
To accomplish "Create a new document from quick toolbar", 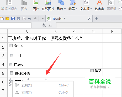I will (2, 19).
